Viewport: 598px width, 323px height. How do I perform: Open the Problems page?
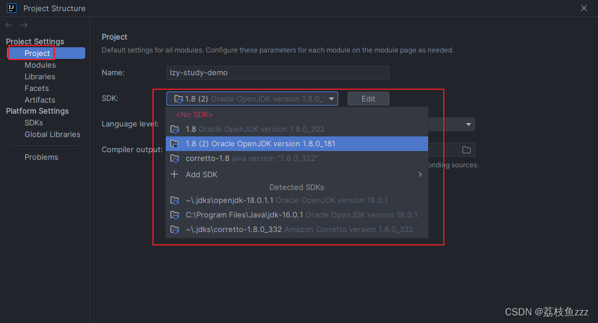[x=41, y=157]
